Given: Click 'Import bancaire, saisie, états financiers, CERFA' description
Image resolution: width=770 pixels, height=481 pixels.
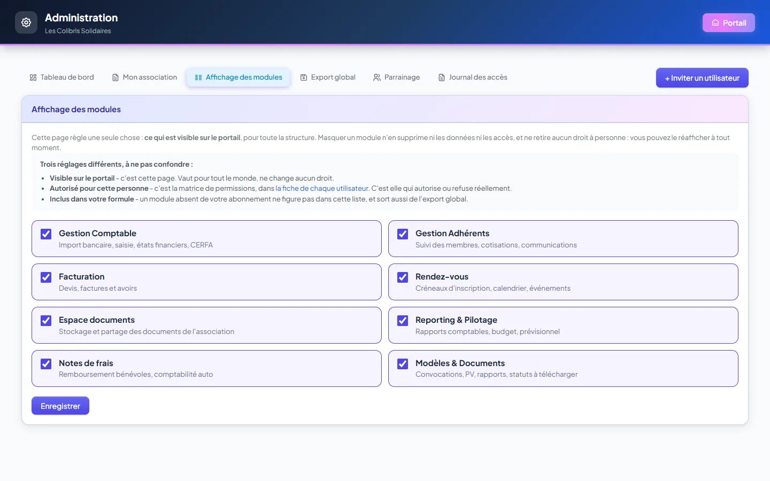Looking at the screenshot, I should point(136,245).
